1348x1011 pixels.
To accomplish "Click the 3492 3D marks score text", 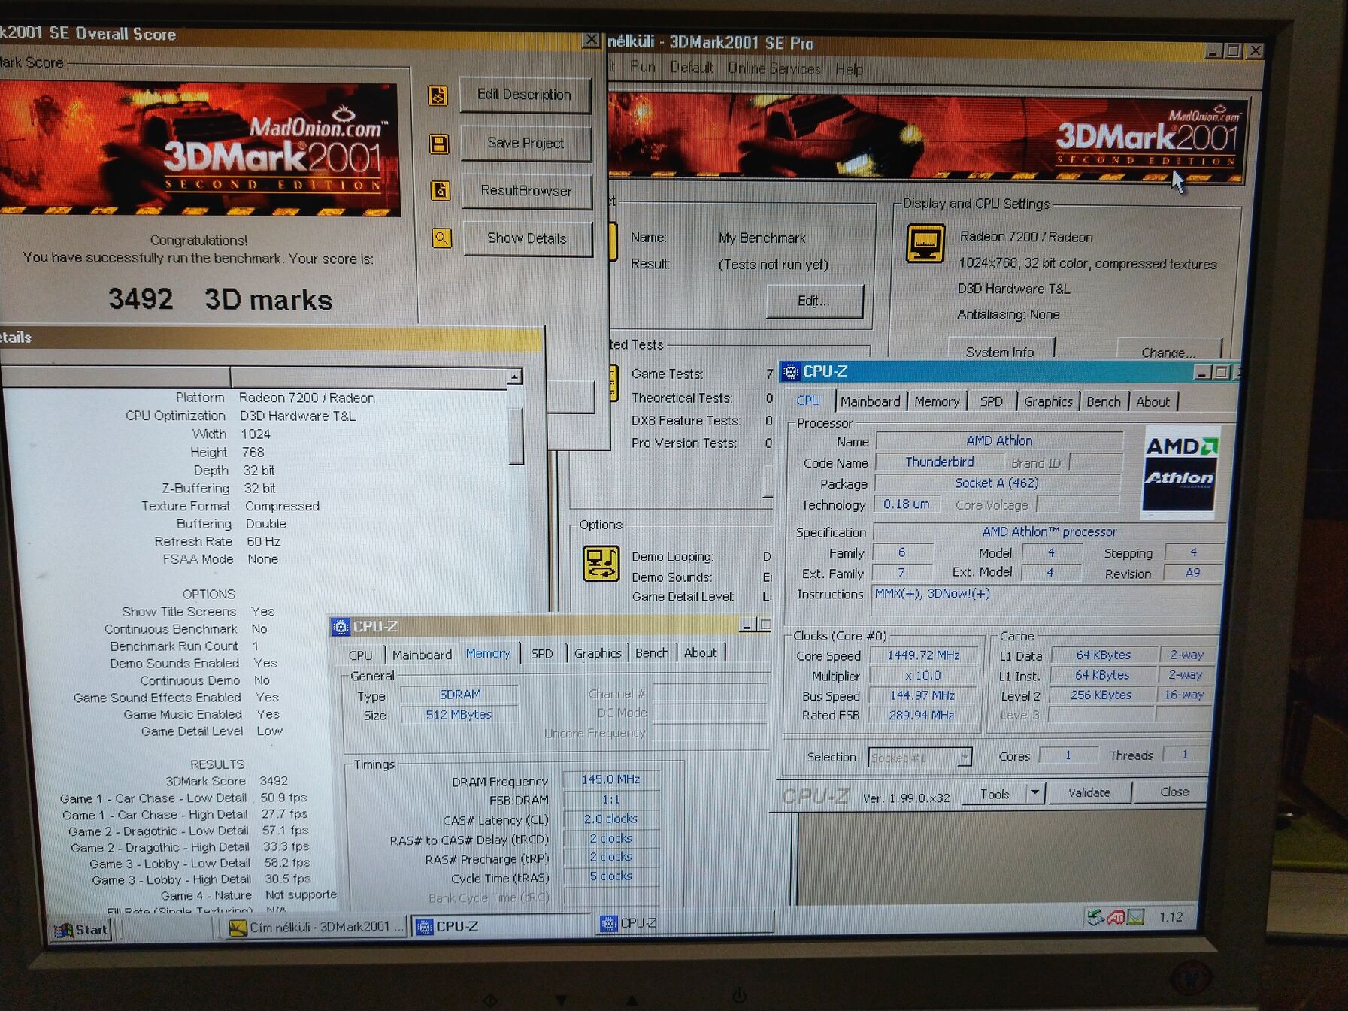I will (x=220, y=299).
